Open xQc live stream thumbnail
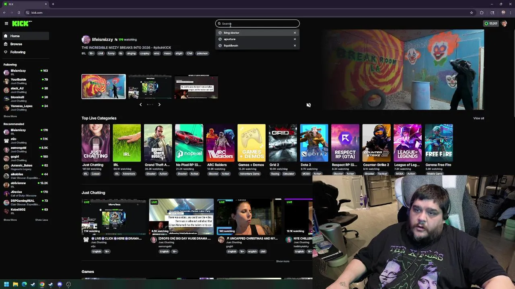515x289 pixels. (x=114, y=217)
